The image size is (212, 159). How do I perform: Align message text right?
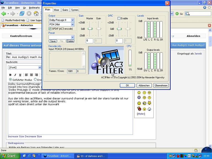[x=36, y=75]
